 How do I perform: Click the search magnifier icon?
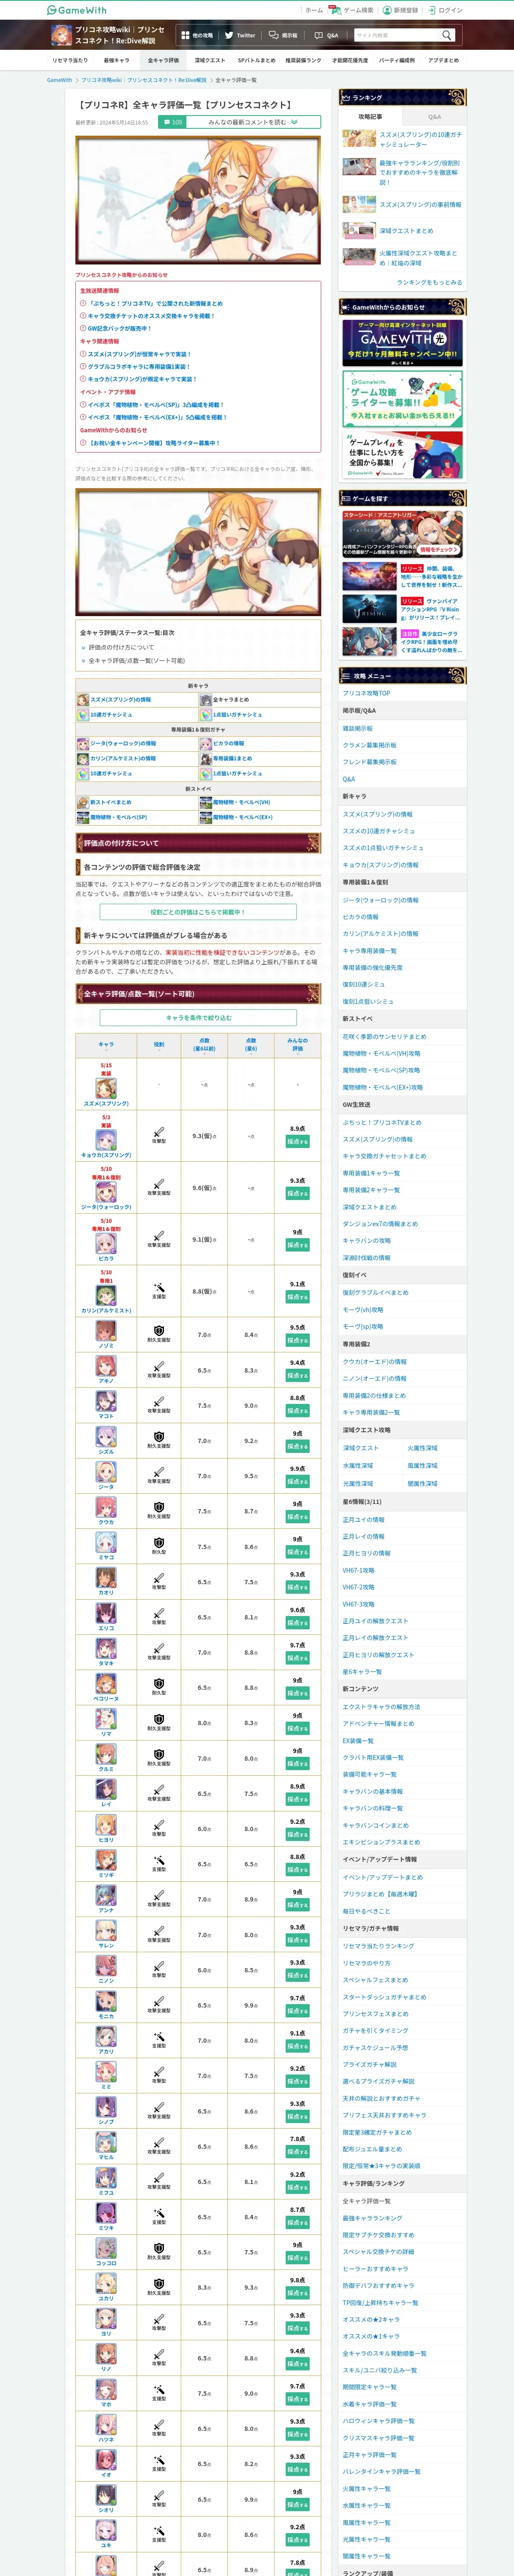(446, 35)
